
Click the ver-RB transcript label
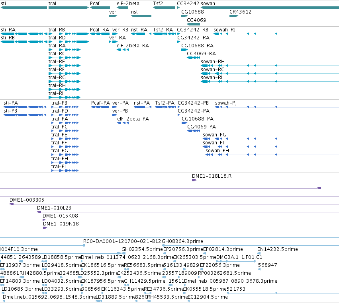coord(120,30)
